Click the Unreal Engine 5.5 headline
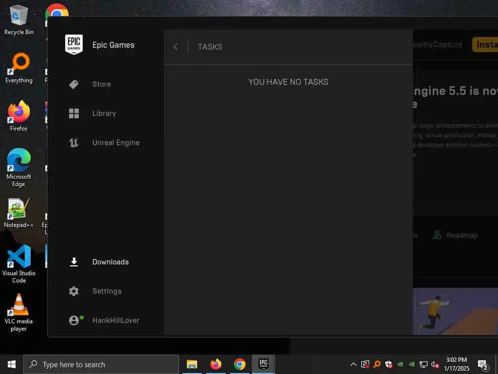The image size is (498, 374). 455,97
